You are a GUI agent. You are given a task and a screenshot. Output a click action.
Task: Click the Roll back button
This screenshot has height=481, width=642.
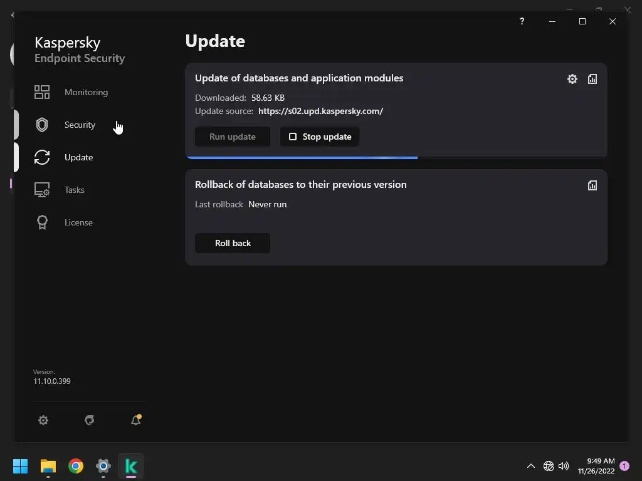pos(233,243)
